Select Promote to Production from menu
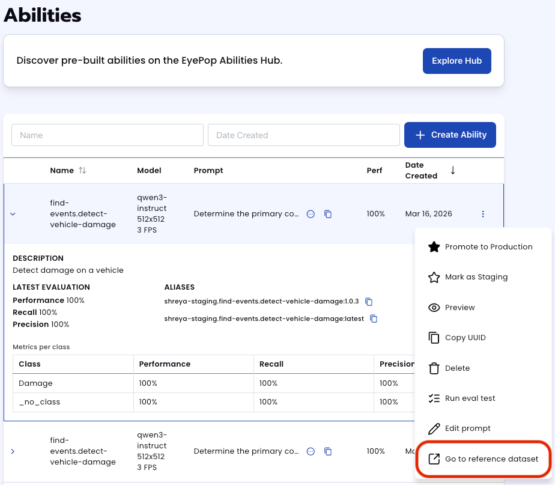The image size is (555, 485). (x=483, y=246)
